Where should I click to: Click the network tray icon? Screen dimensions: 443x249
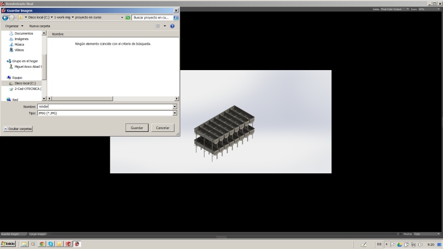(x=413, y=244)
